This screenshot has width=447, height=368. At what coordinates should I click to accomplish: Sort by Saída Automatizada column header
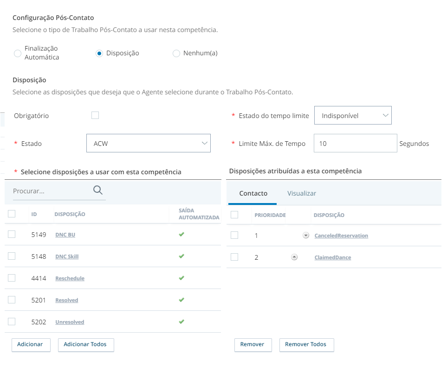pos(199,214)
